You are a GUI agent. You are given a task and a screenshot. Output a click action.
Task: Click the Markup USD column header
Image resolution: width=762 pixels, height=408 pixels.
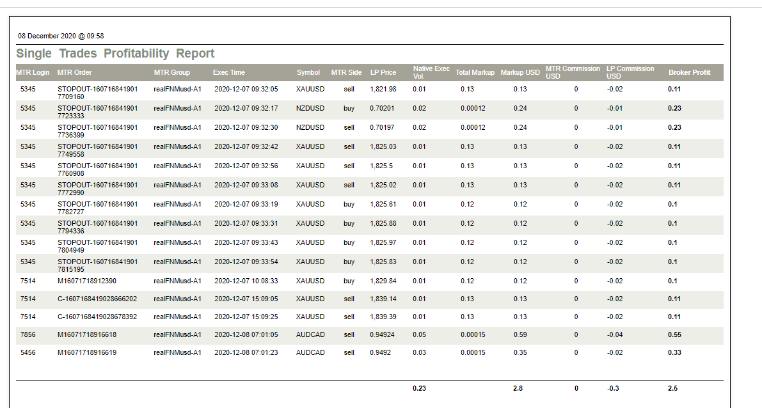(x=520, y=72)
